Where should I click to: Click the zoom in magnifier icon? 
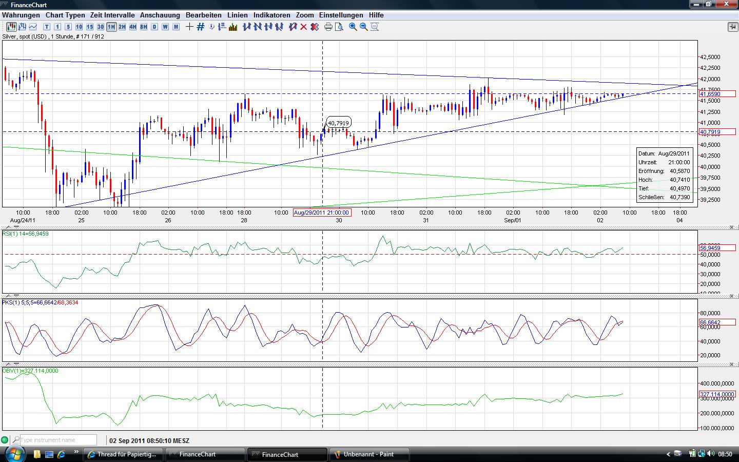click(353, 27)
